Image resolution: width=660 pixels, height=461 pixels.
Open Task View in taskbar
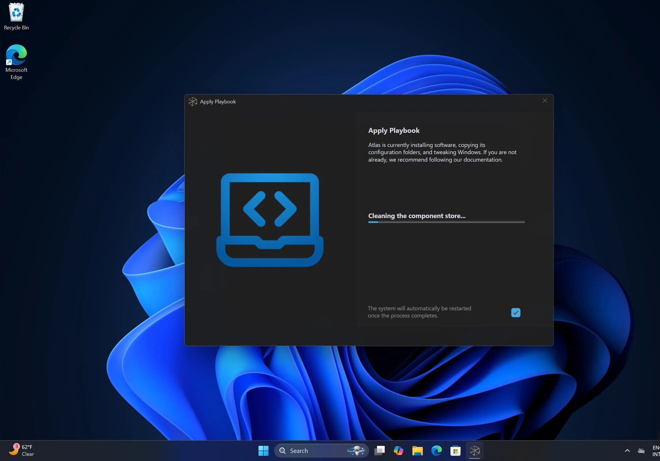point(379,451)
